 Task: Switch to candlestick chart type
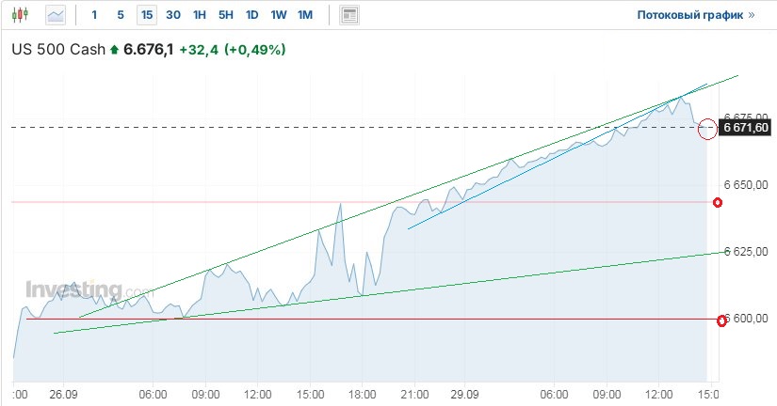[23, 15]
